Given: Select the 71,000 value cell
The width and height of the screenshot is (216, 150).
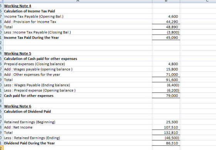Looking at the screenshot, I should tap(166, 74).
